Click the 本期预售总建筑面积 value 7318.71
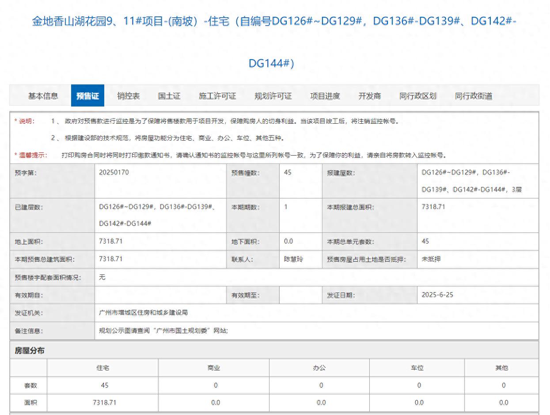This screenshot has height=415, width=550. pyautogui.click(x=111, y=259)
